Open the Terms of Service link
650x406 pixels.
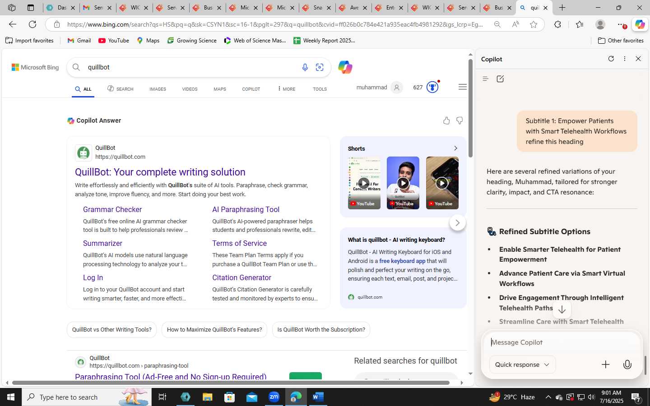click(239, 243)
